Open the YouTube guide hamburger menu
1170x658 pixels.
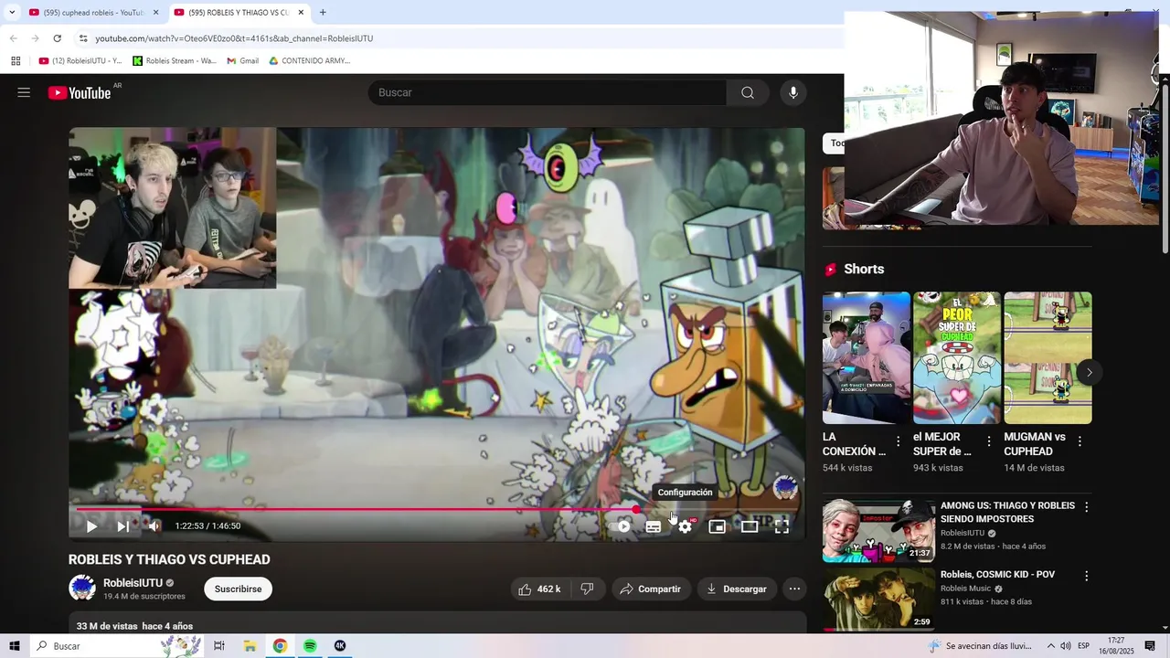coord(24,92)
